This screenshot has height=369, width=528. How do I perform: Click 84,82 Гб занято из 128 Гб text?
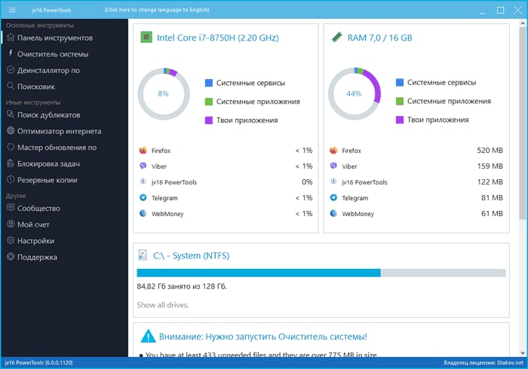(x=182, y=286)
